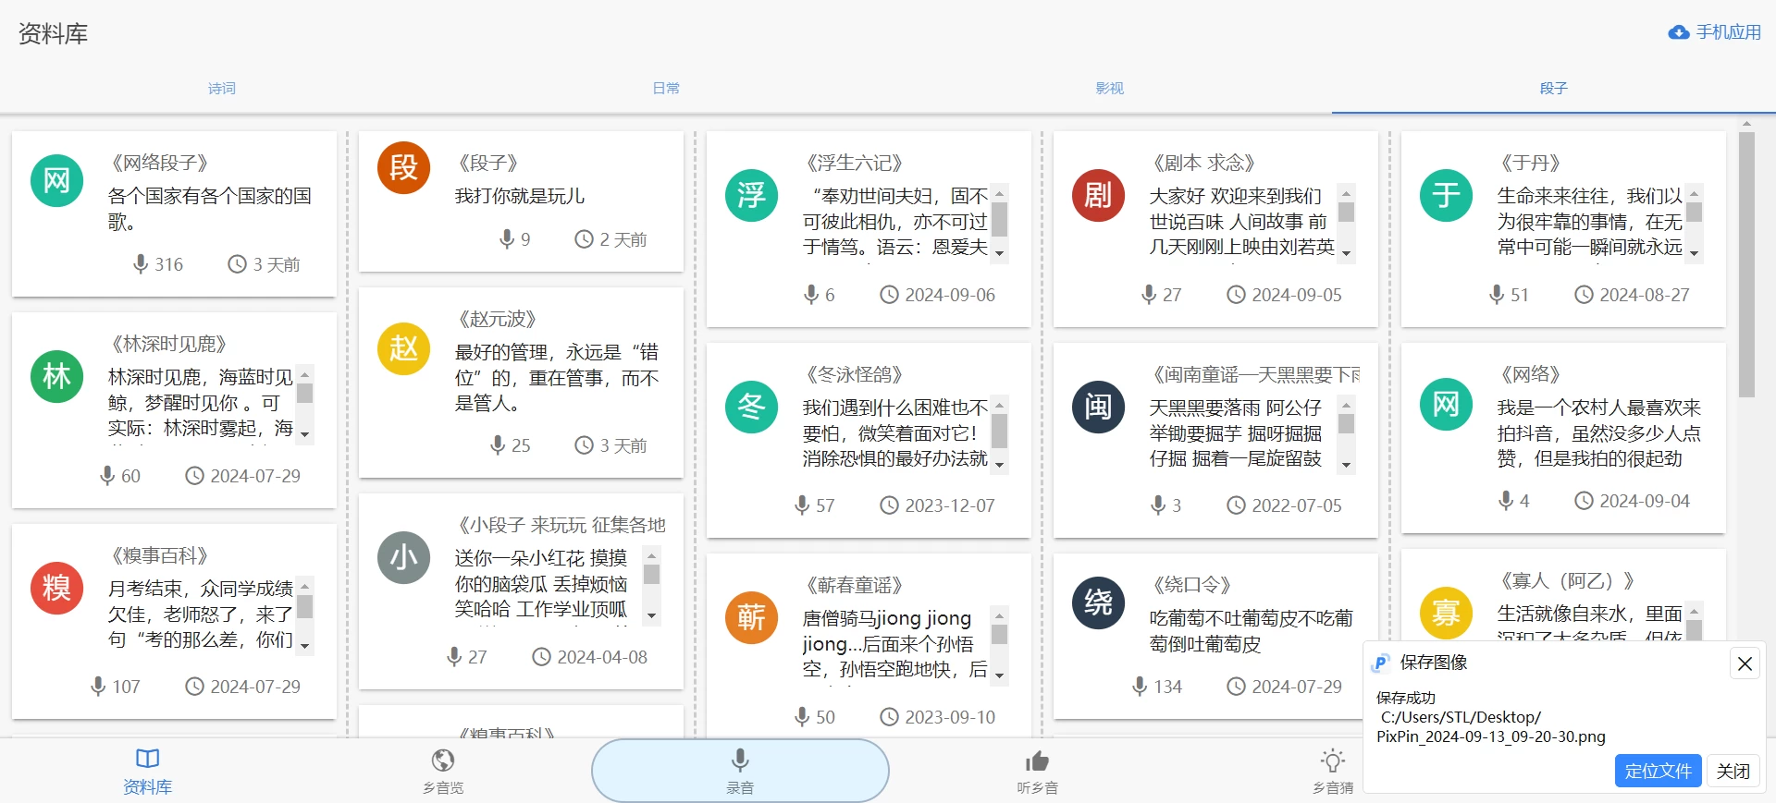Open the 《于丹》 card title
The width and height of the screenshot is (1776, 803).
(x=1531, y=164)
